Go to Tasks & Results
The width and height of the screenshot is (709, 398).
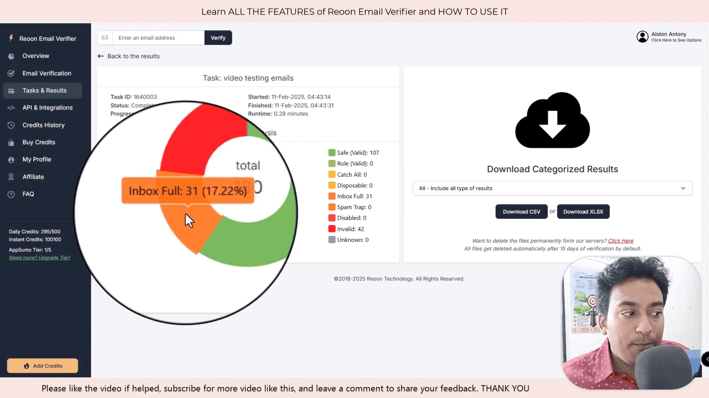pos(42,91)
